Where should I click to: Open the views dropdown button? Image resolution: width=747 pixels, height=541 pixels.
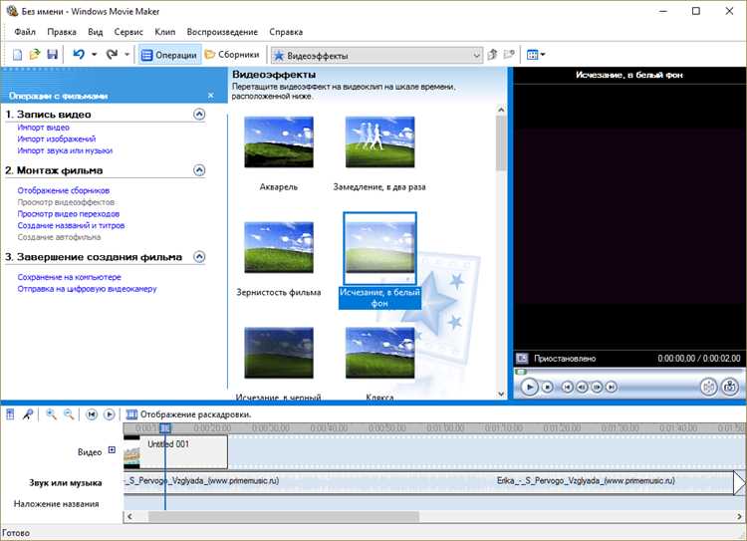pyautogui.click(x=536, y=55)
